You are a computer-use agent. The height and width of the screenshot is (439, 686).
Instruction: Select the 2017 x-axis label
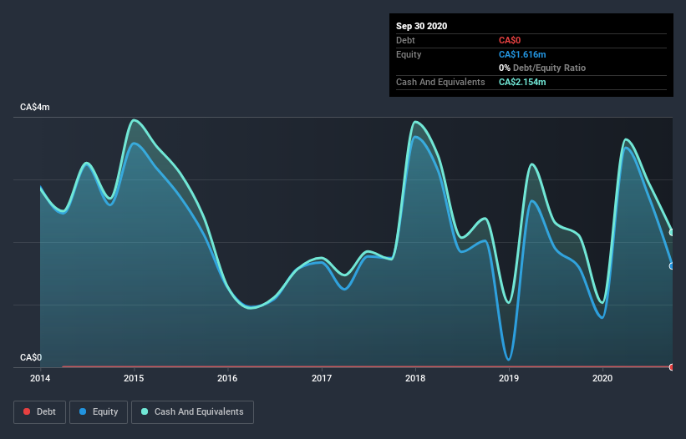pyautogui.click(x=322, y=378)
